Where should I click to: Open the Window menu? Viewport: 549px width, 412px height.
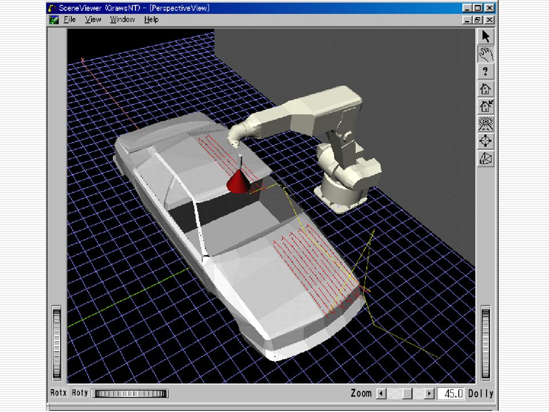(x=122, y=19)
